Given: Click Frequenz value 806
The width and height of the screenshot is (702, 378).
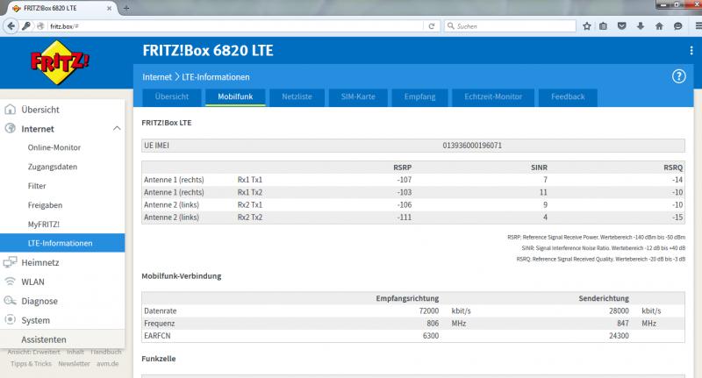Looking at the screenshot, I should pos(433,324).
